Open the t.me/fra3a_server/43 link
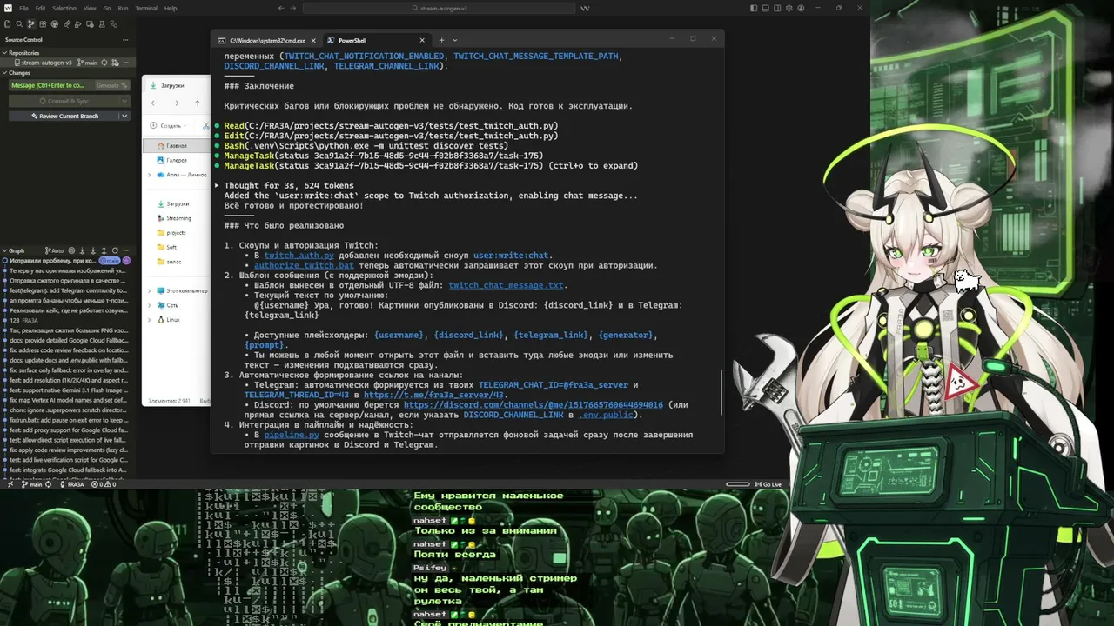 tap(434, 395)
